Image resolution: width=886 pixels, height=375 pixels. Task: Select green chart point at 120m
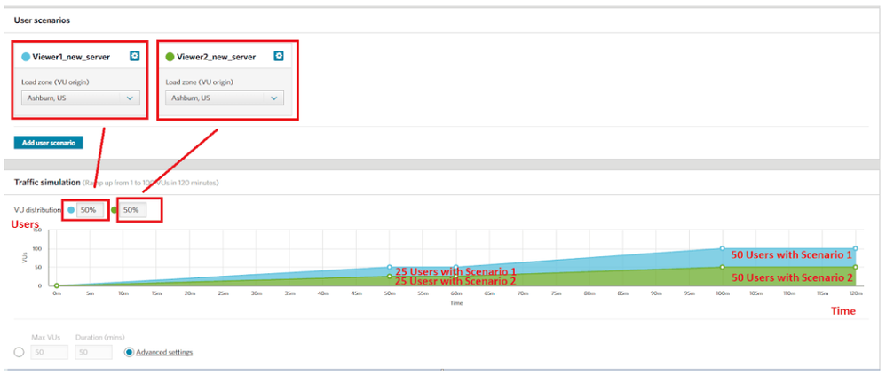(x=855, y=267)
